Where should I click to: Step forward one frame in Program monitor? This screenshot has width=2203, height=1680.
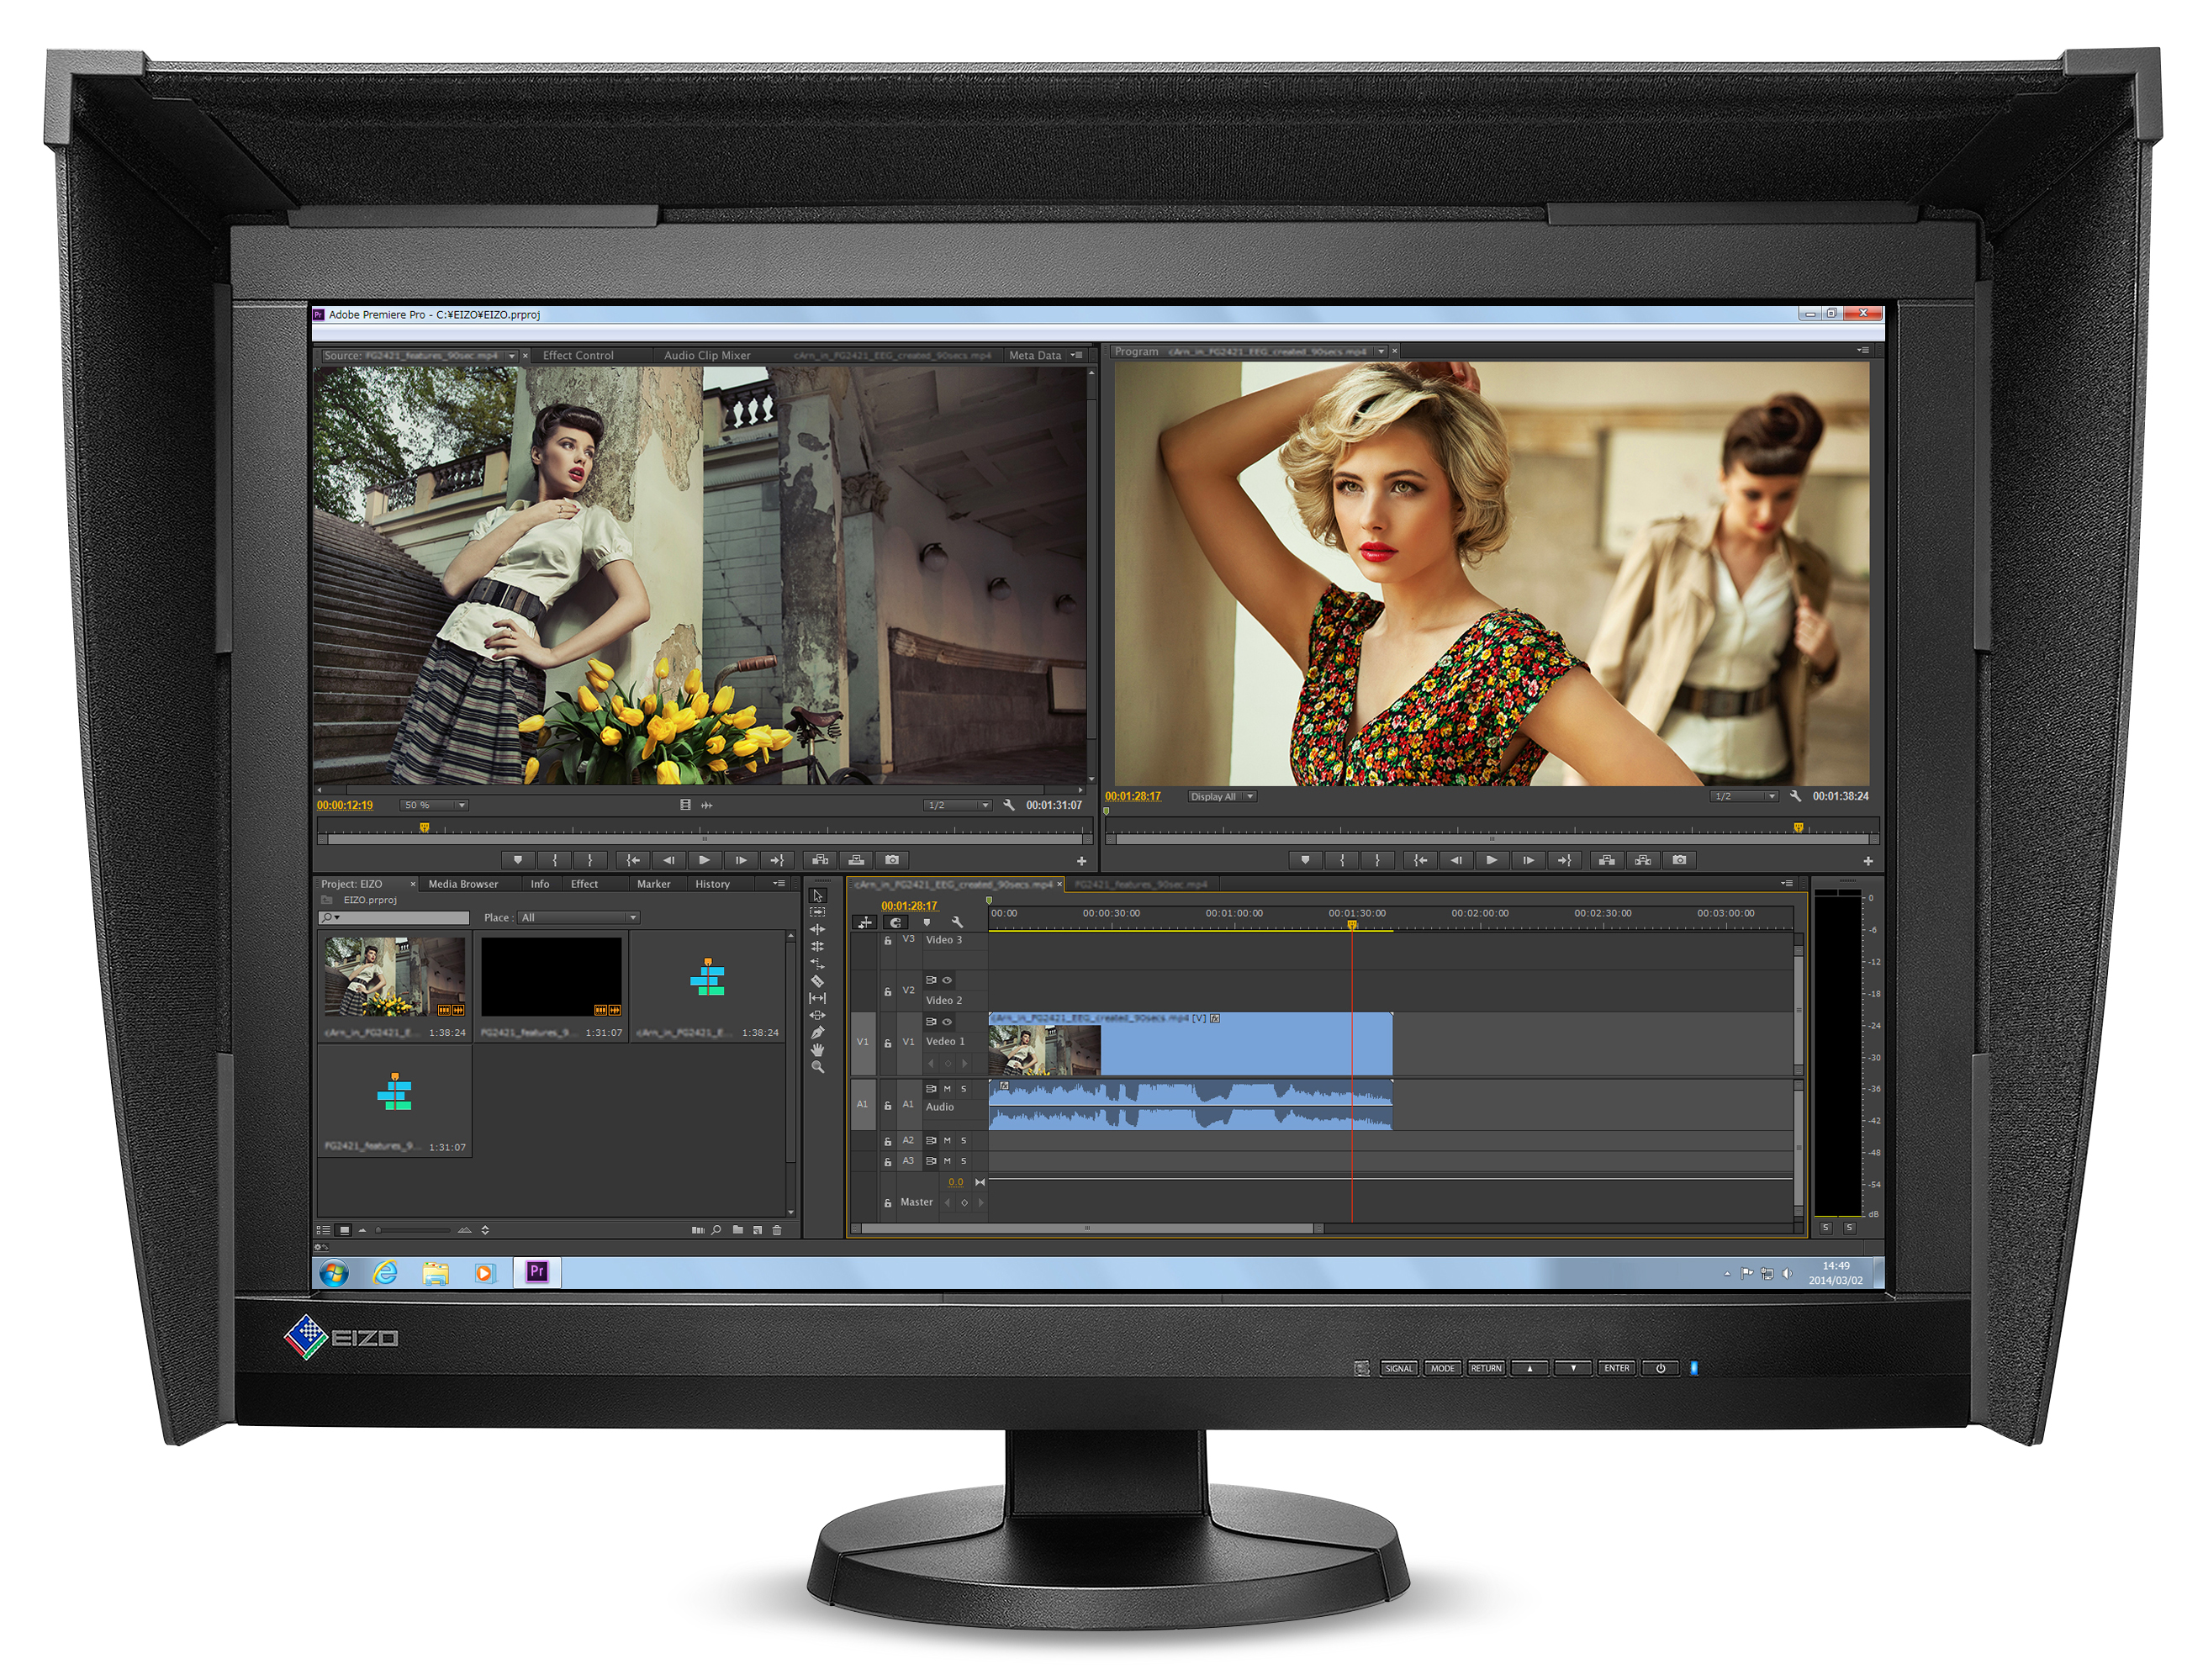(x=1528, y=860)
